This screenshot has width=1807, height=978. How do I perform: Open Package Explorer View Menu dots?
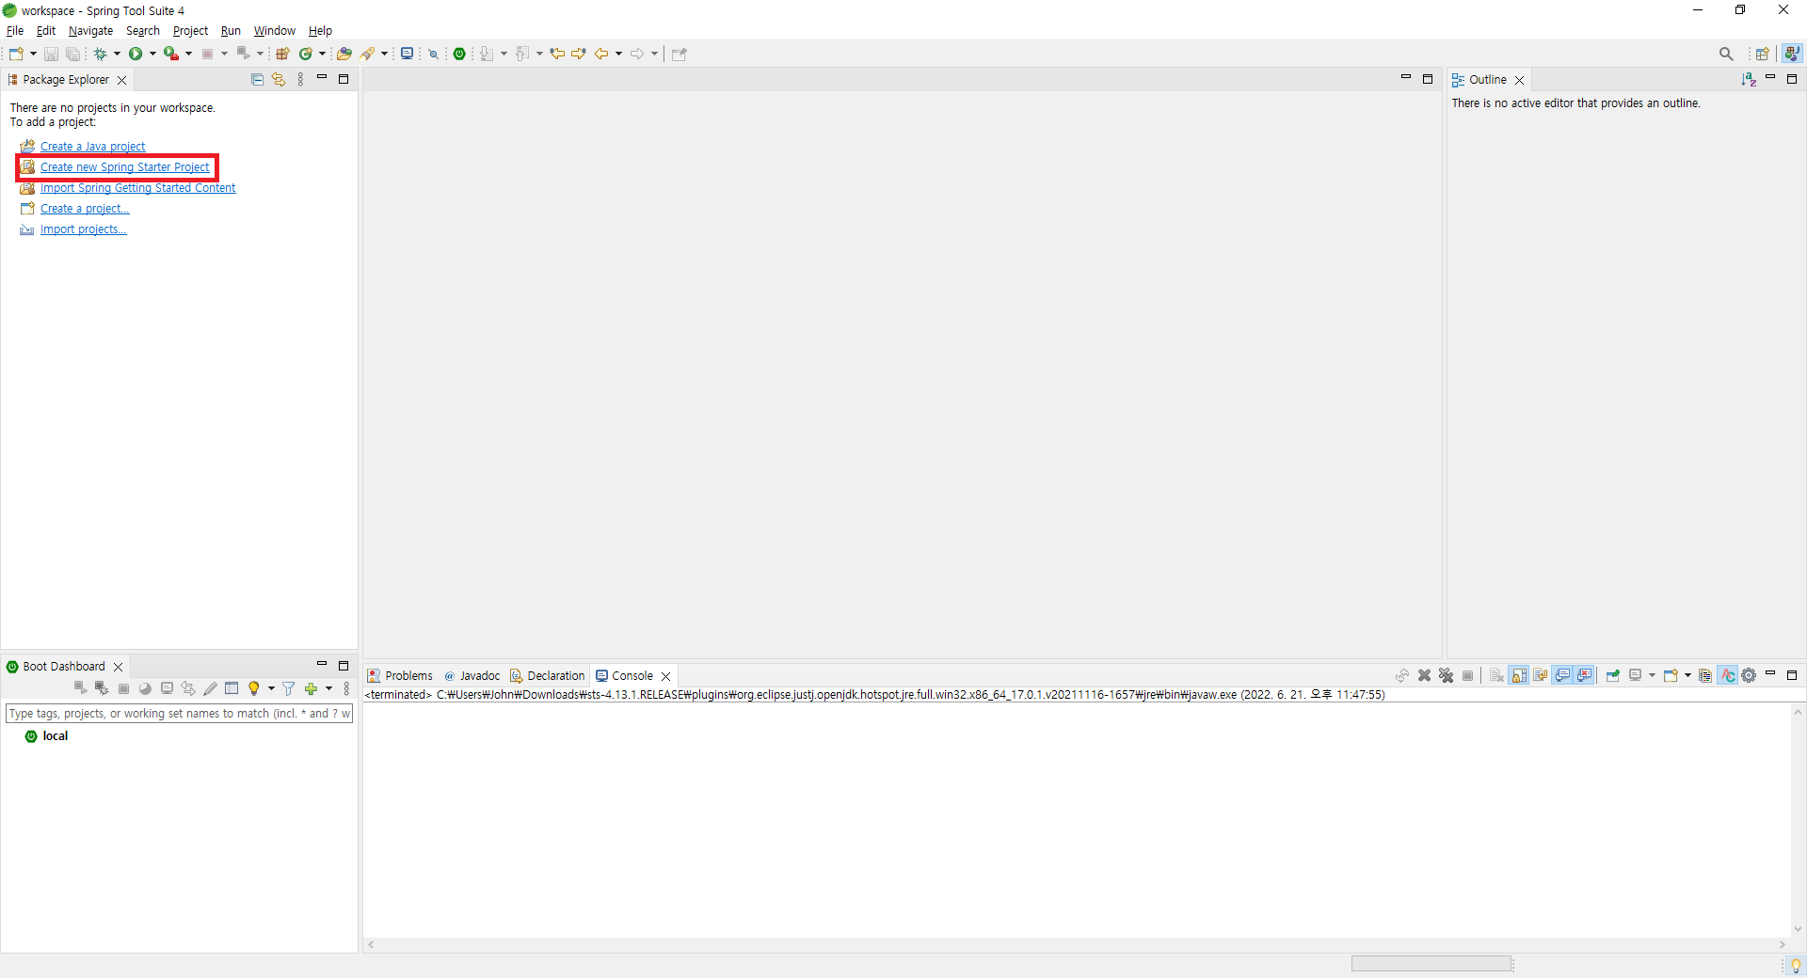coord(301,80)
